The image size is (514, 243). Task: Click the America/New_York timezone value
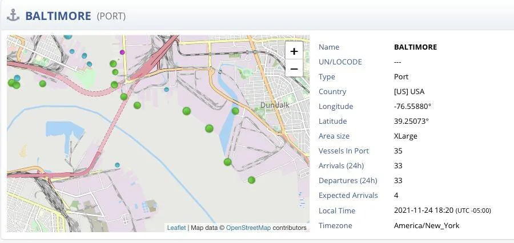427,226
